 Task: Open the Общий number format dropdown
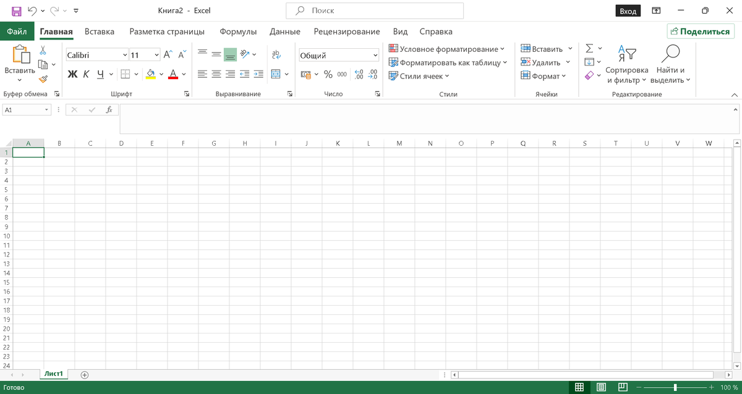(x=375, y=55)
